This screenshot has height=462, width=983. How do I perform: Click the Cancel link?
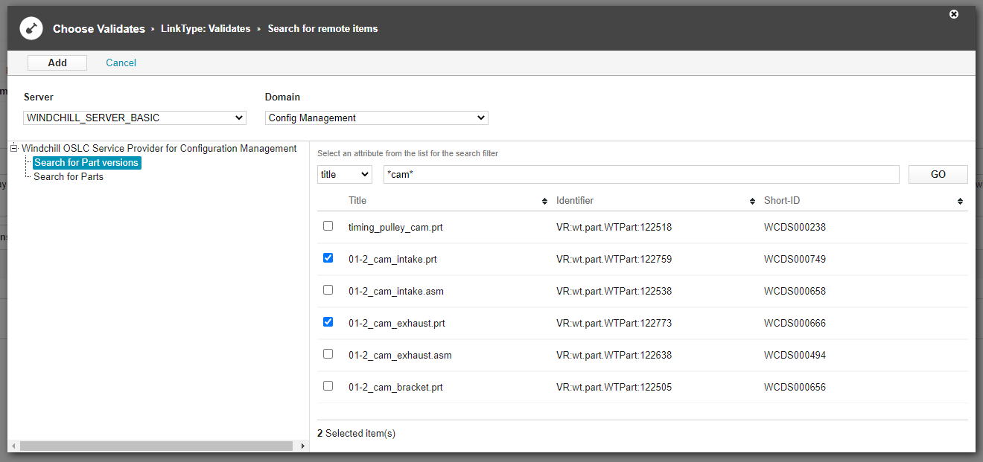point(121,62)
